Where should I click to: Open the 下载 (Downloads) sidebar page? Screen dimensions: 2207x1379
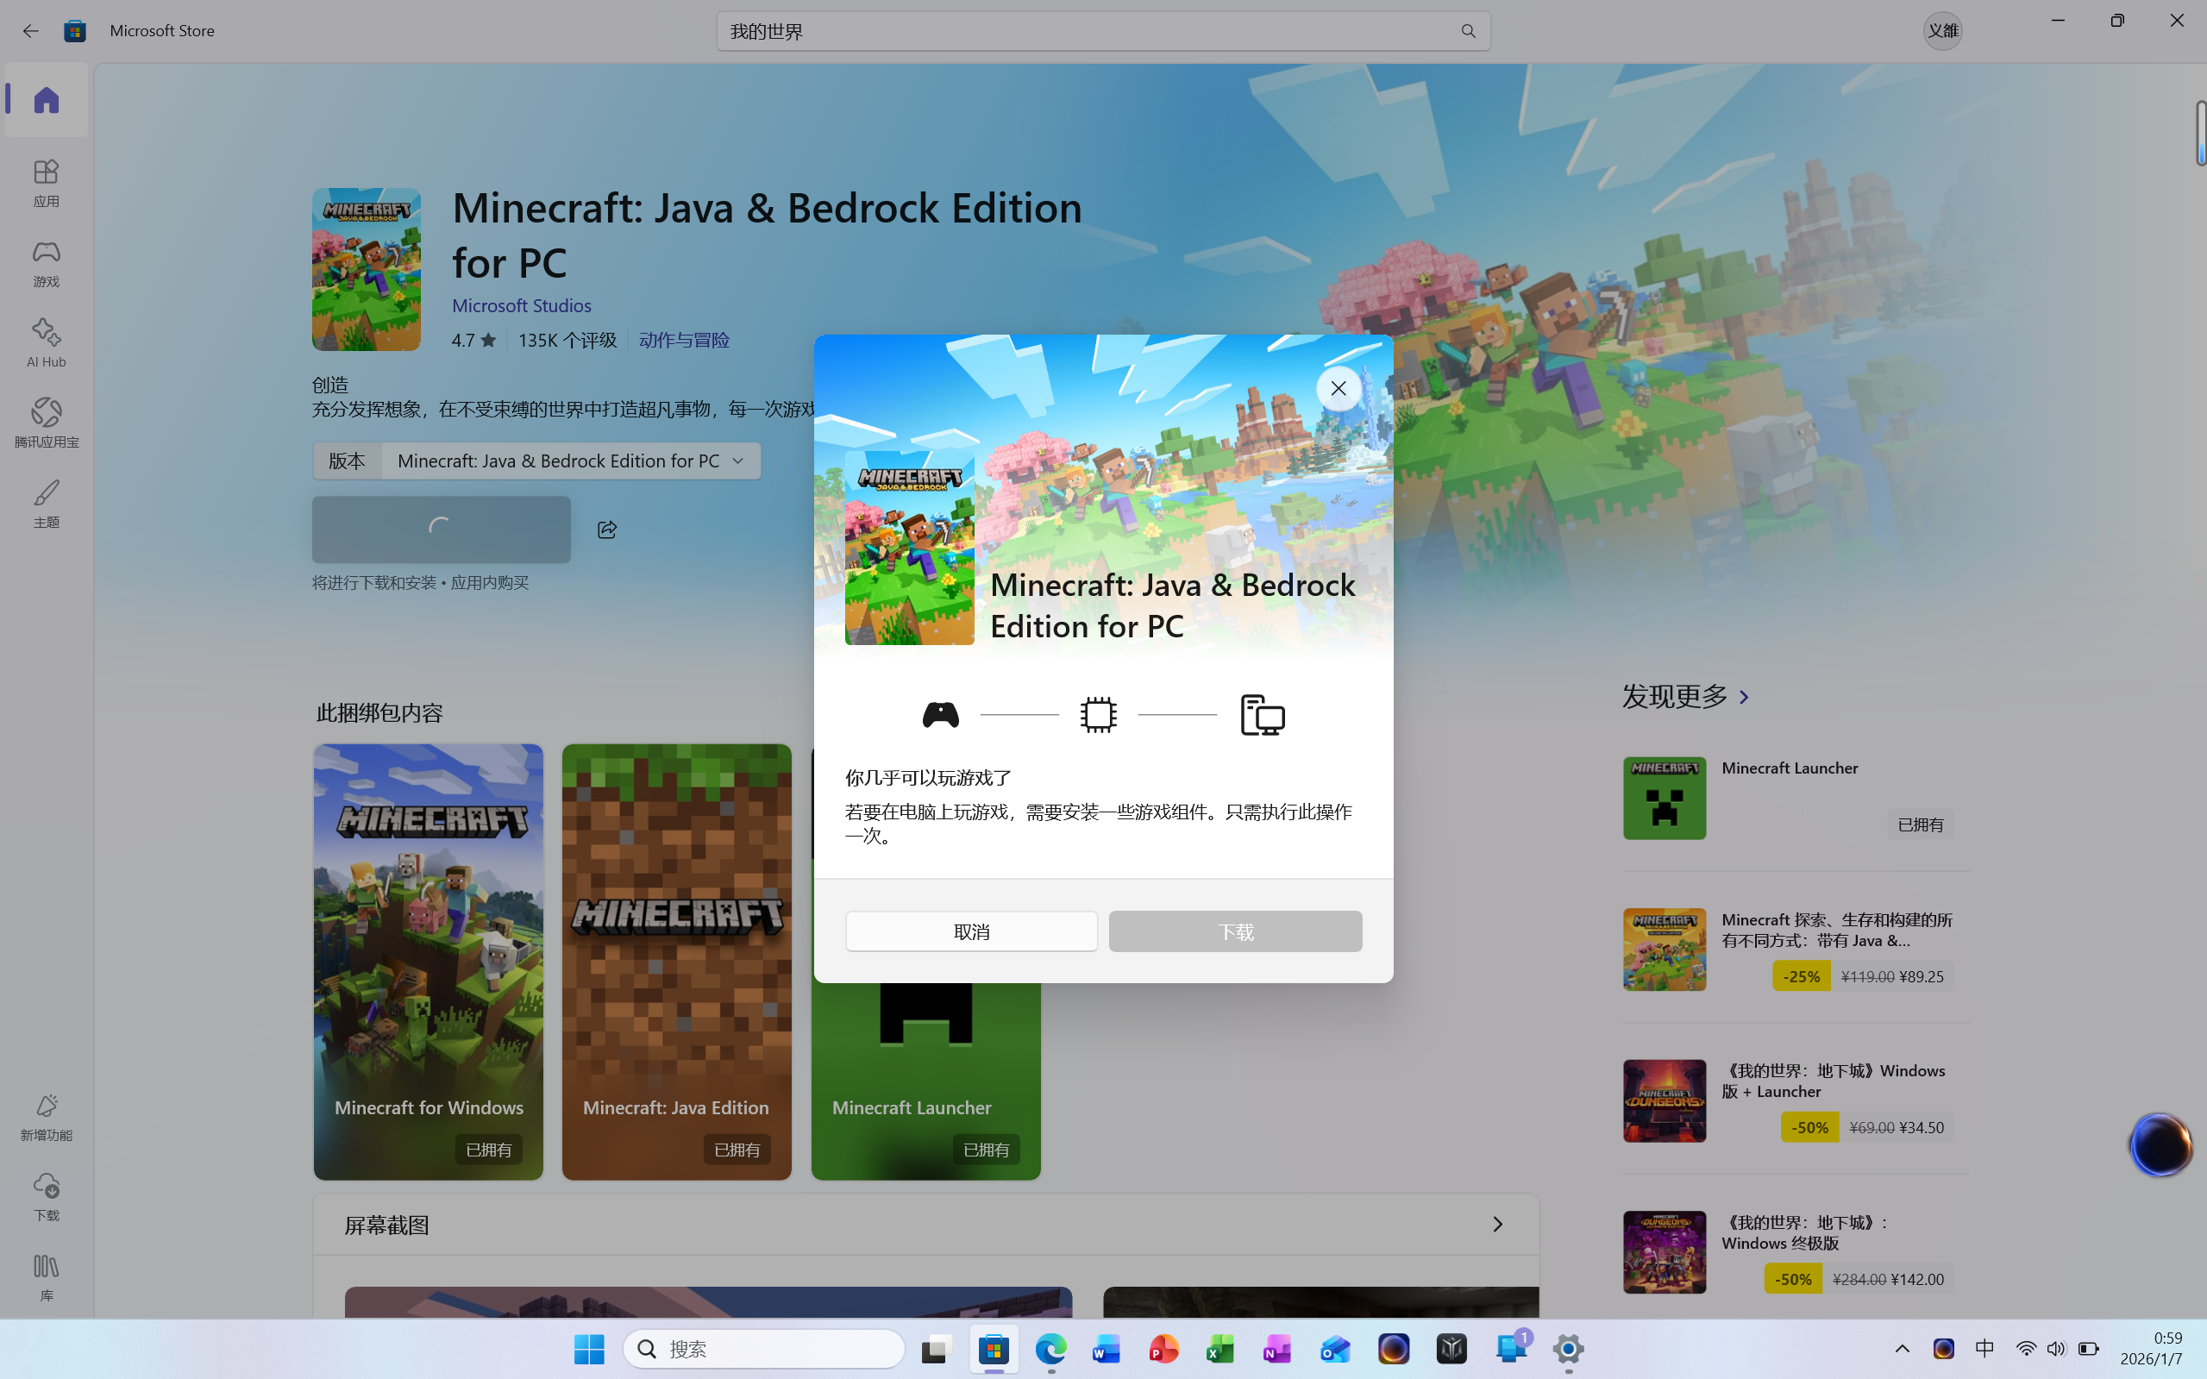(x=46, y=1194)
